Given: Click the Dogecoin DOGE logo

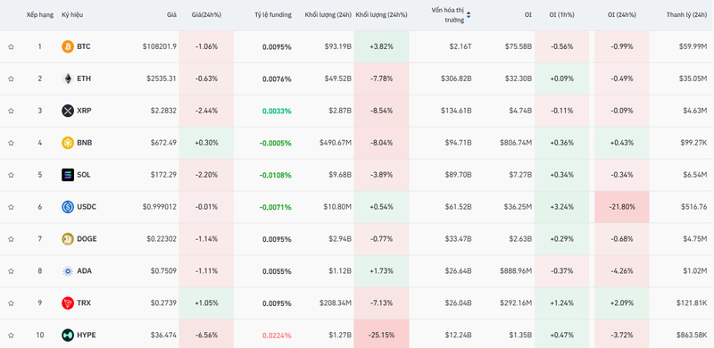Looking at the screenshot, I should point(68,238).
